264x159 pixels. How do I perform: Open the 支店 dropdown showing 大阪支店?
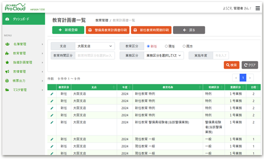[94, 46]
